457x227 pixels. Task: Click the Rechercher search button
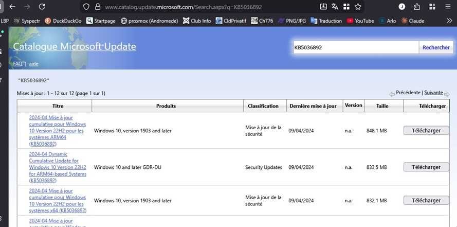(x=436, y=47)
